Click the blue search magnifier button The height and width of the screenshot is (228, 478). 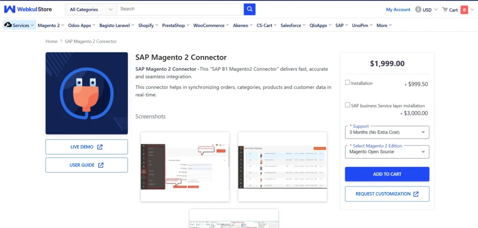click(249, 9)
